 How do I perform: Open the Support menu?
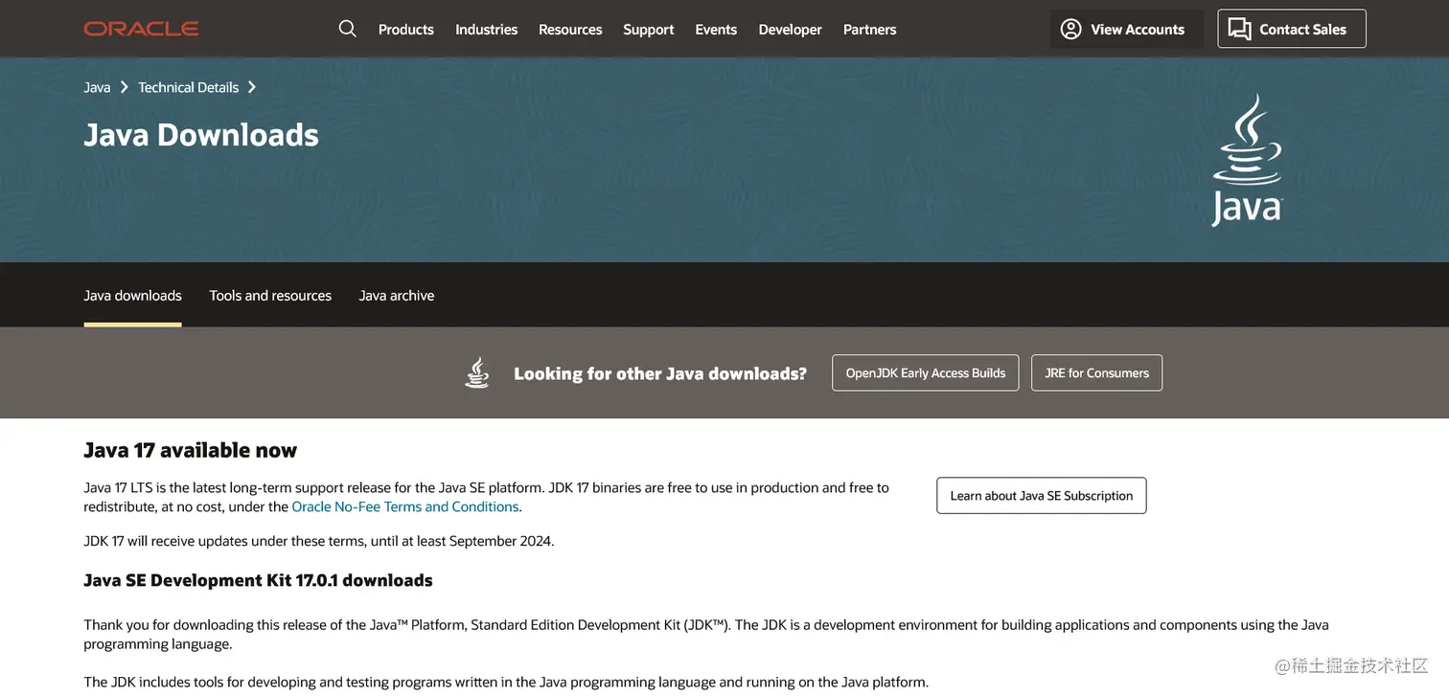[x=649, y=30]
